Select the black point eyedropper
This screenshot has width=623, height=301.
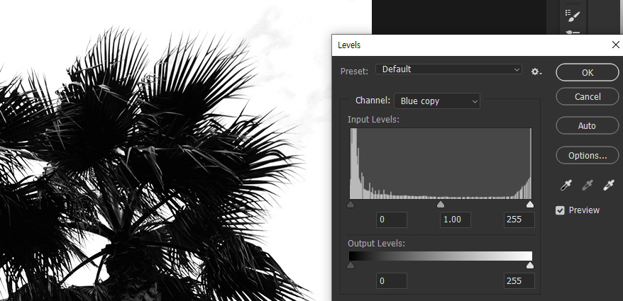click(566, 185)
